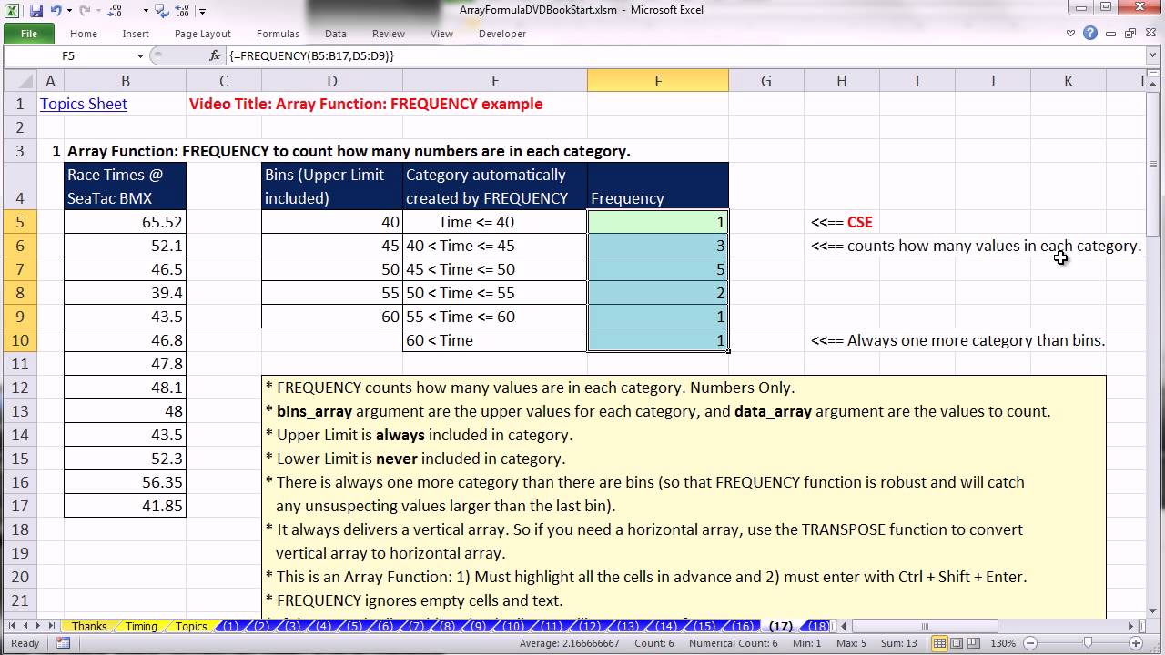Image resolution: width=1165 pixels, height=655 pixels.
Task: Switch to the Topics sheet tab
Action: [191, 627]
